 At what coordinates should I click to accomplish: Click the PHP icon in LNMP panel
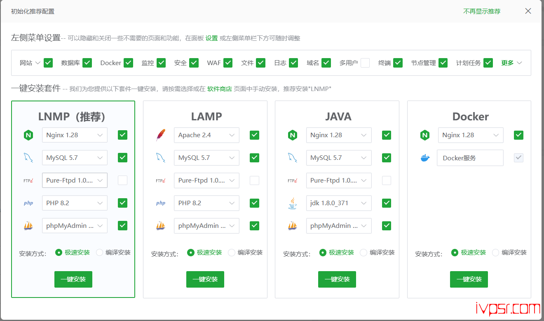coord(28,203)
